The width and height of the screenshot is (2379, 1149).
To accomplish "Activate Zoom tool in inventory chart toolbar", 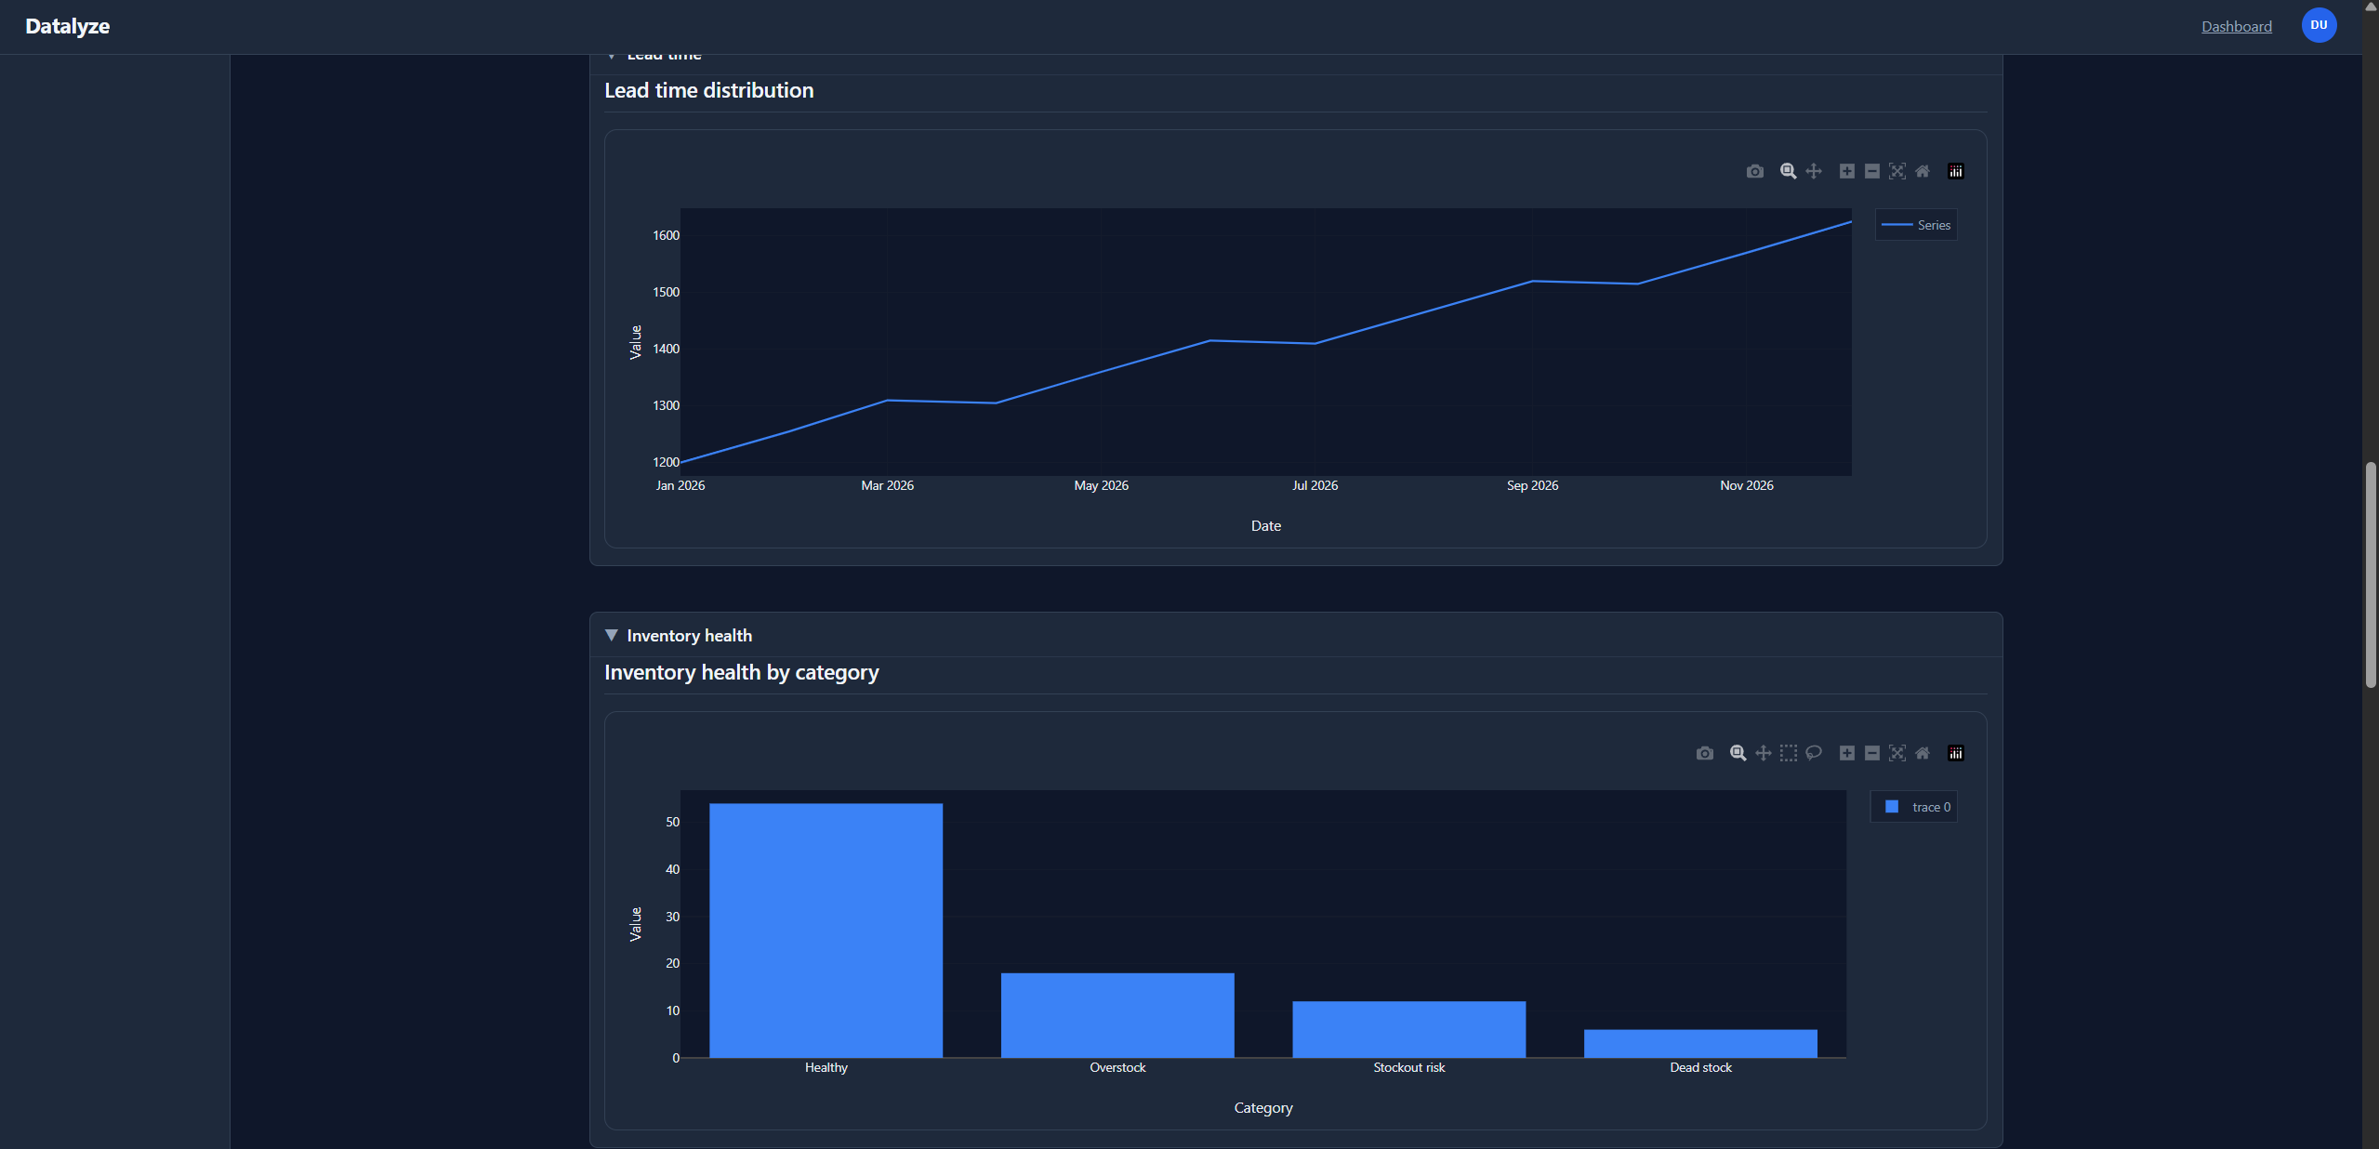I will coord(1737,753).
